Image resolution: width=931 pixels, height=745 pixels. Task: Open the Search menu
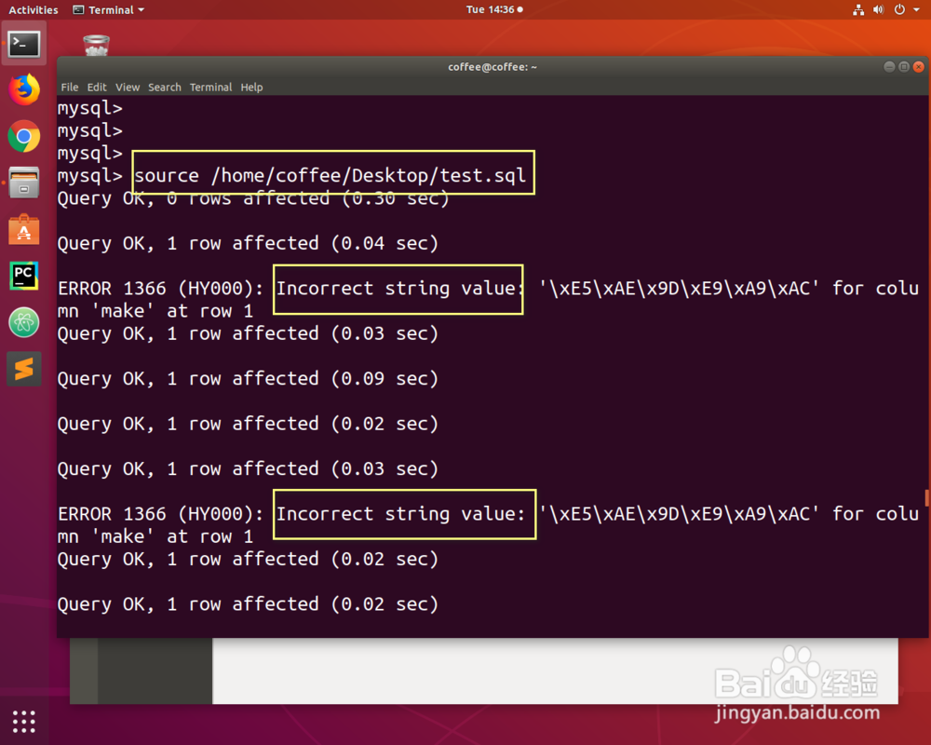(165, 87)
